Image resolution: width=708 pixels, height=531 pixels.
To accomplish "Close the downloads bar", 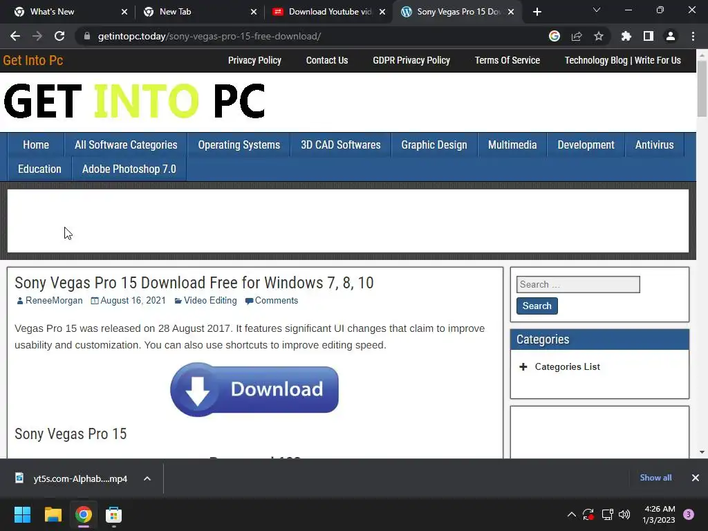I will point(696,478).
